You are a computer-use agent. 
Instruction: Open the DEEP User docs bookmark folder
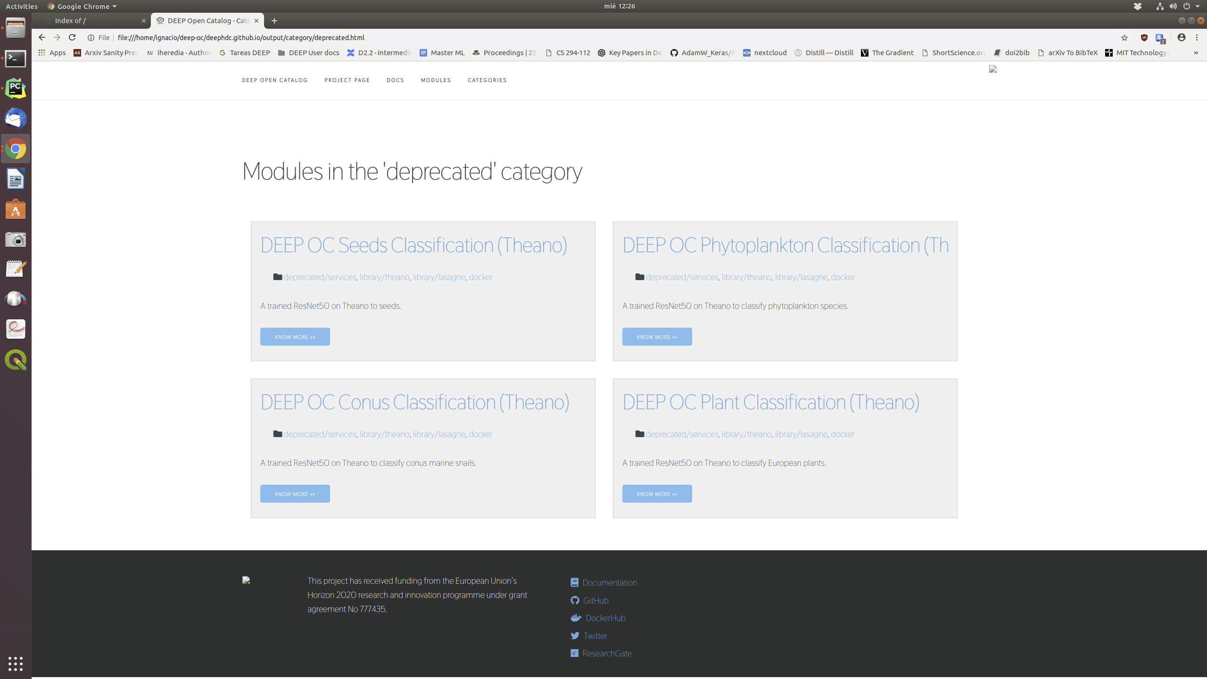309,53
